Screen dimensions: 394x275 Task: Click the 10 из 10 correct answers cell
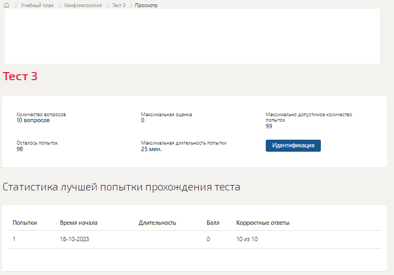[247, 240]
